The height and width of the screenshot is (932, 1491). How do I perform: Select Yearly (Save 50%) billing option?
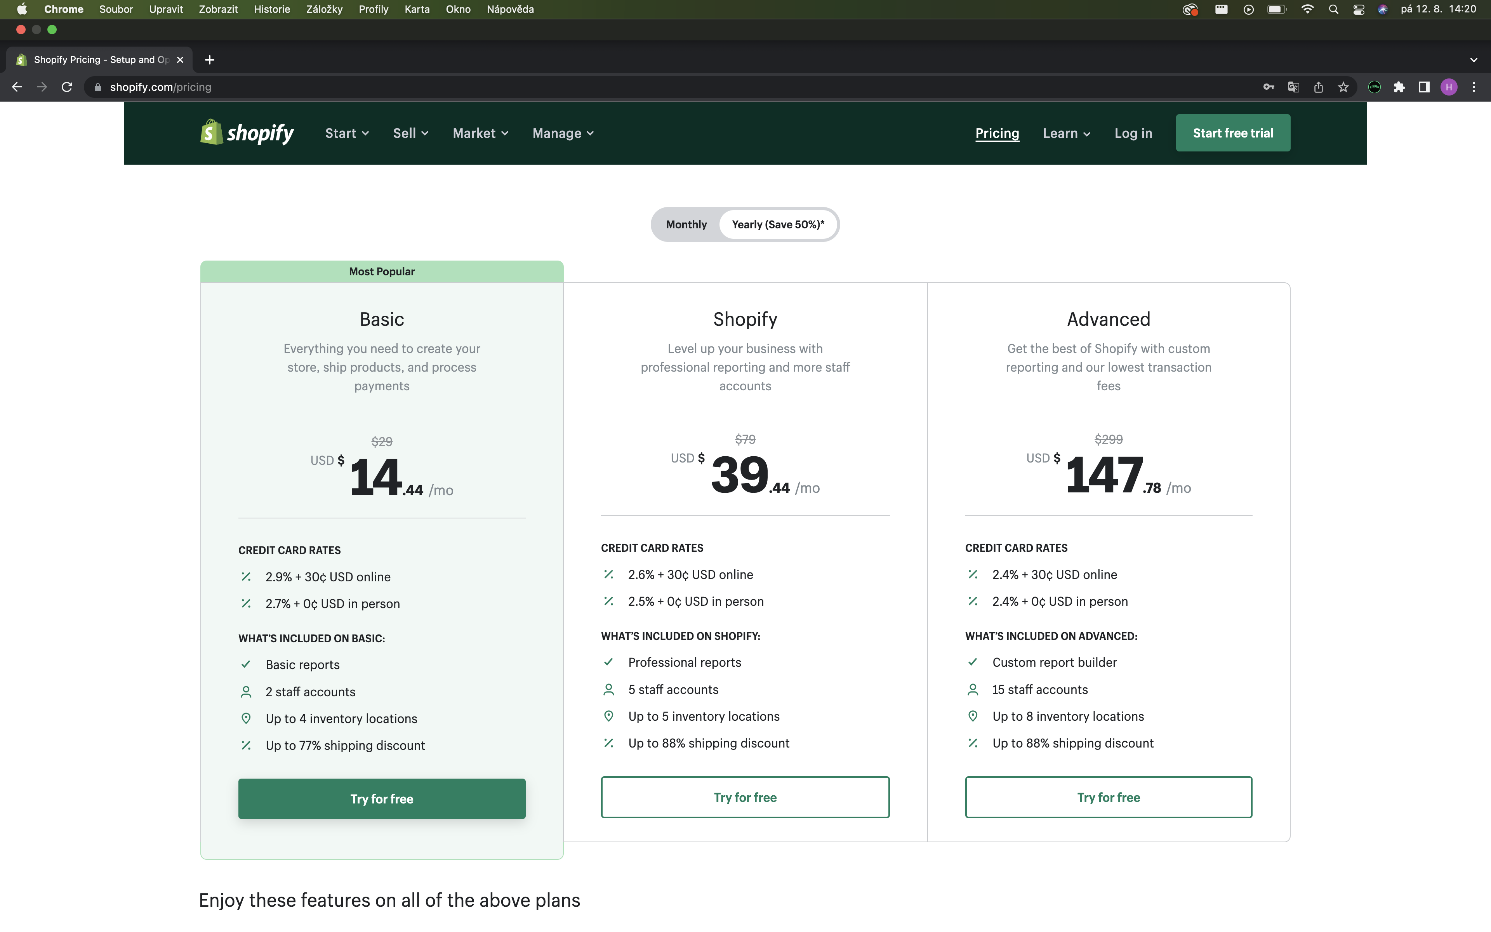pyautogui.click(x=778, y=224)
